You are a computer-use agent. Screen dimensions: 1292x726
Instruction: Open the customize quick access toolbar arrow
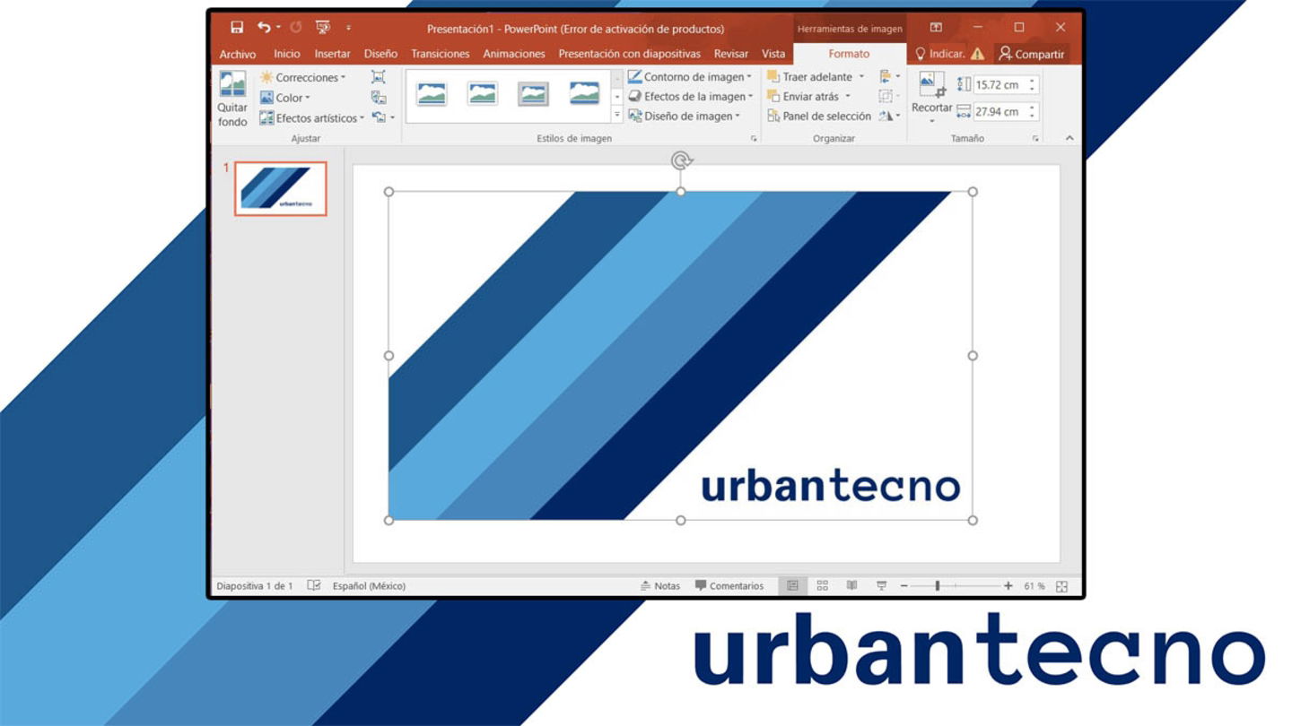(349, 29)
